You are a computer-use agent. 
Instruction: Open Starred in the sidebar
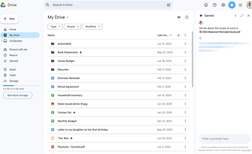13,61
